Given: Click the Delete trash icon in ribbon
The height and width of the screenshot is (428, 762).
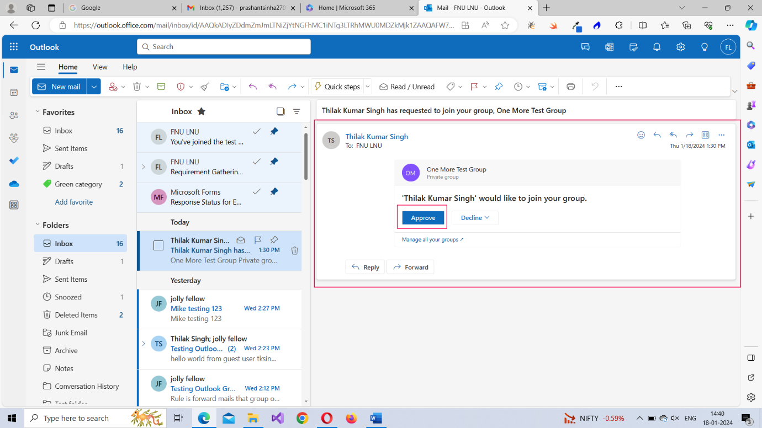Looking at the screenshot, I should tap(137, 87).
